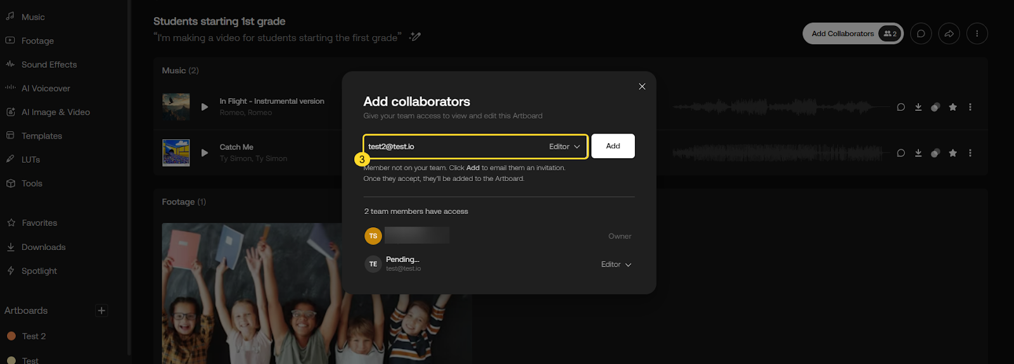
Task: Open In Flight track more options
Action: (x=970, y=107)
